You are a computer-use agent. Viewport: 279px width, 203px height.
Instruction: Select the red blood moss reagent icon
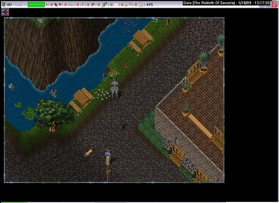(x=56, y=5)
